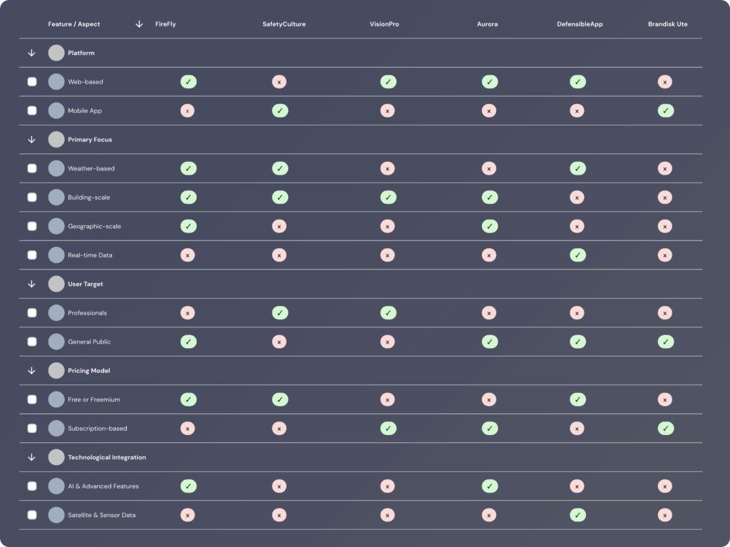
Task: Click the VisionPro General Public red cross
Action: click(387, 342)
